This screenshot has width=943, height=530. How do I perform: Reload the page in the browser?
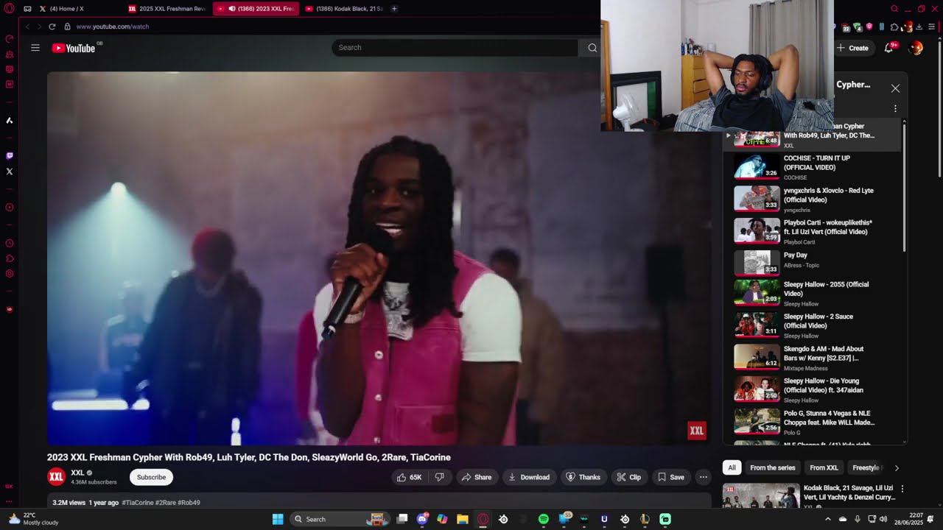[x=52, y=26]
